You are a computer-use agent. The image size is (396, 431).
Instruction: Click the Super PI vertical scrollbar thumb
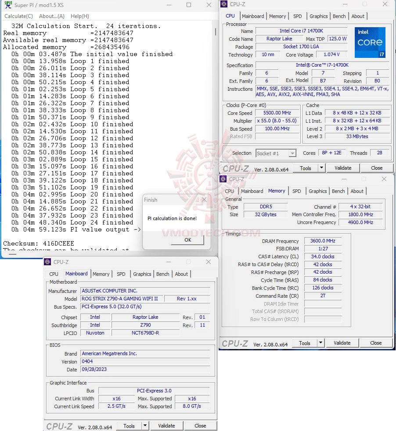click(216, 31)
